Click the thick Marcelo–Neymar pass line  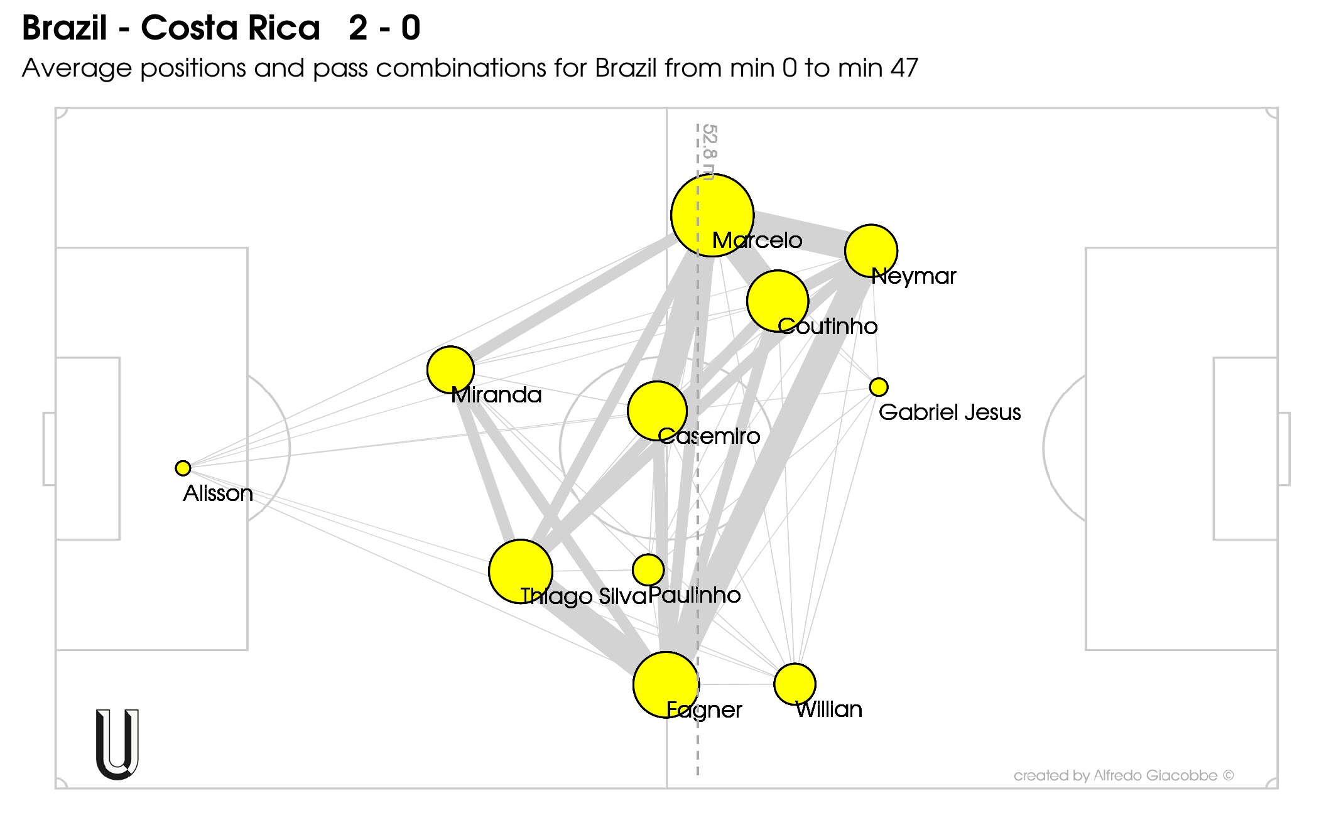click(801, 235)
